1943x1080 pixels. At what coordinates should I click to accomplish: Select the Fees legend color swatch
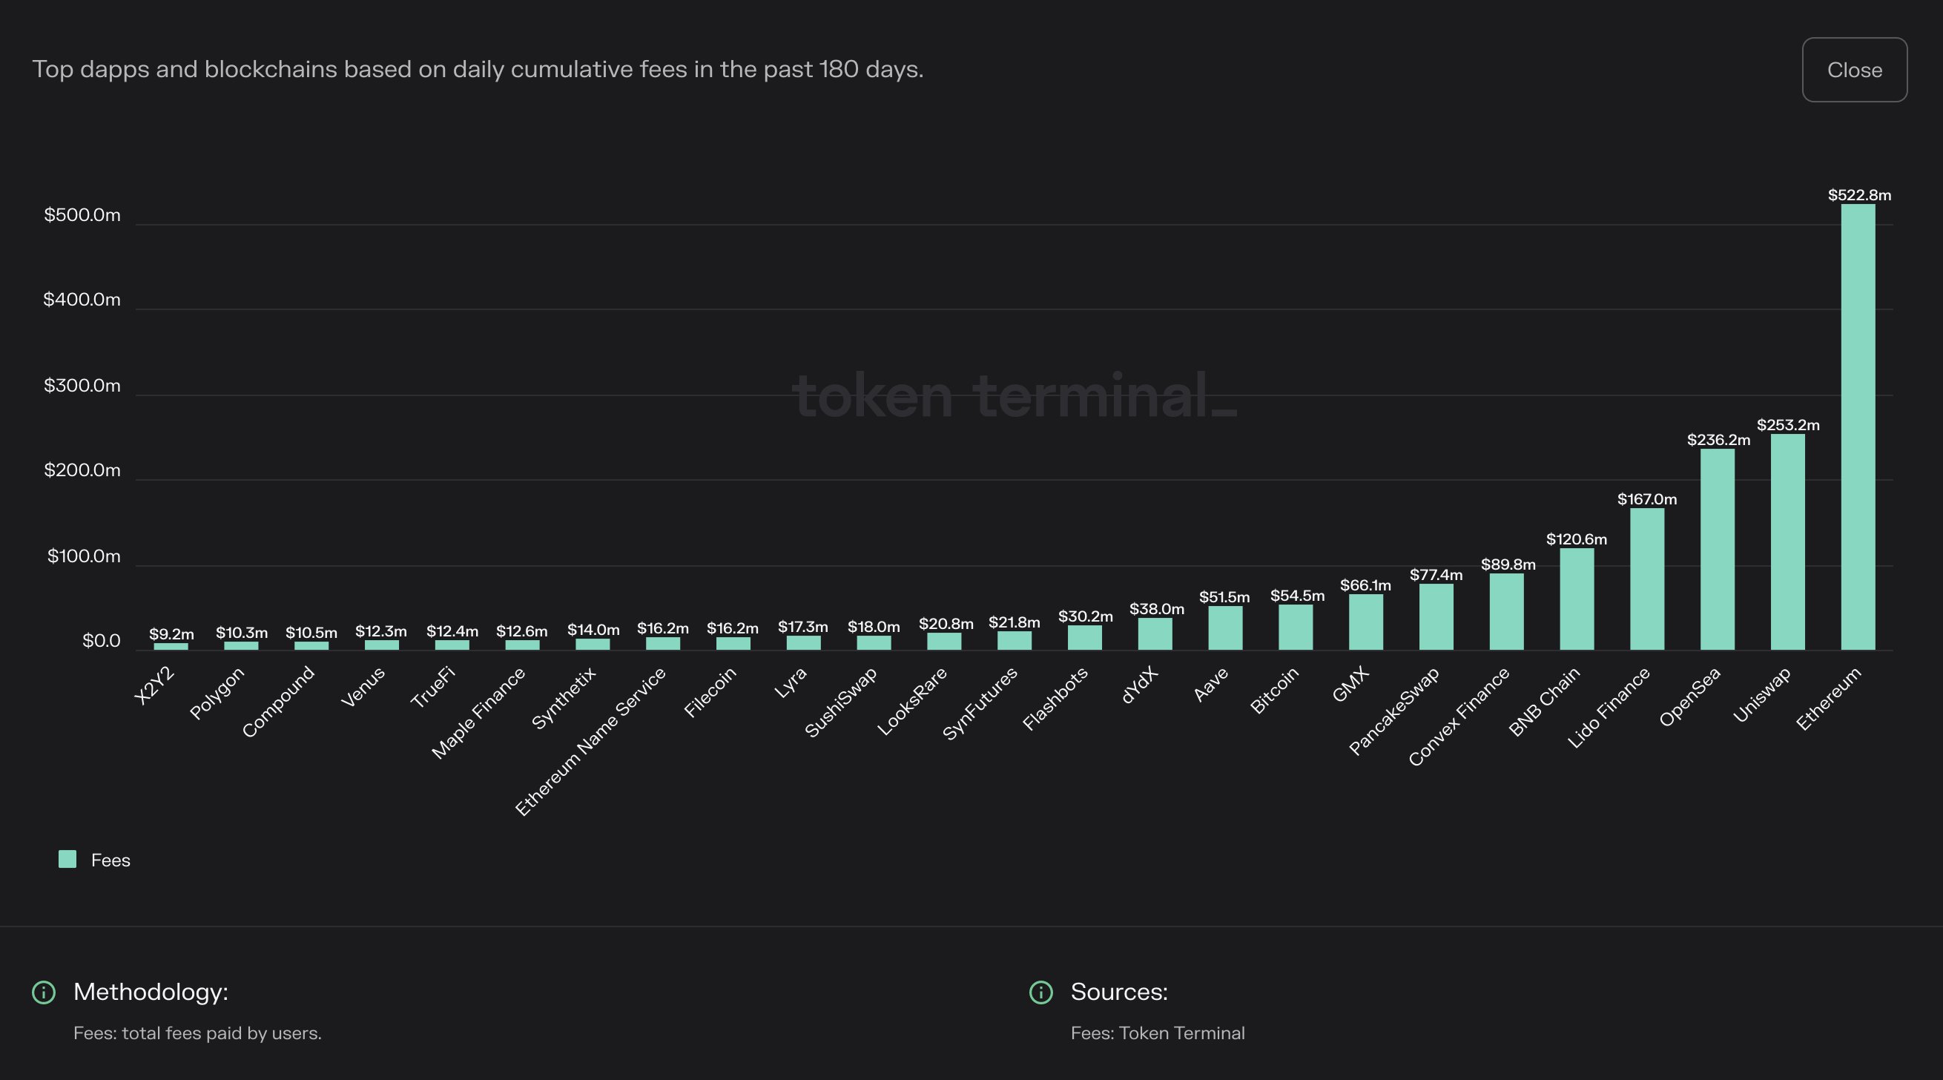[67, 859]
